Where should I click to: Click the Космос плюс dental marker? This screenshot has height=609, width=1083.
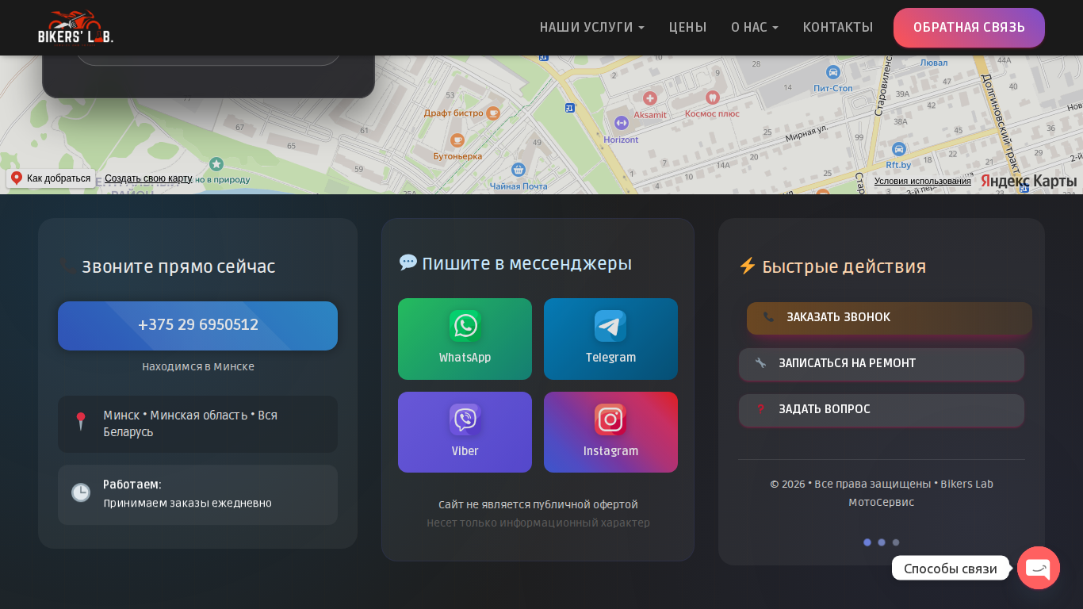pyautogui.click(x=712, y=98)
